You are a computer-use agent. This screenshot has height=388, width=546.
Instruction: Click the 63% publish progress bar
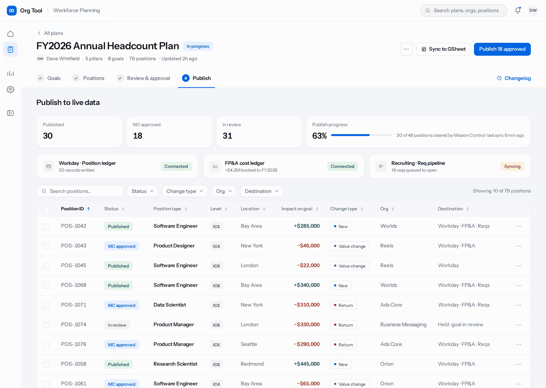pyautogui.click(x=361, y=135)
